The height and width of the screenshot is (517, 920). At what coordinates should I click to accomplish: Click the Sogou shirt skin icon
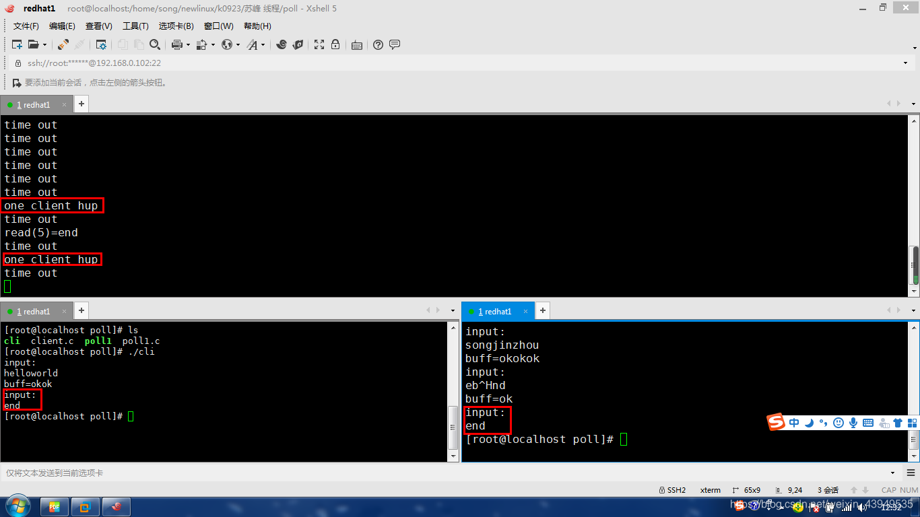click(x=897, y=423)
